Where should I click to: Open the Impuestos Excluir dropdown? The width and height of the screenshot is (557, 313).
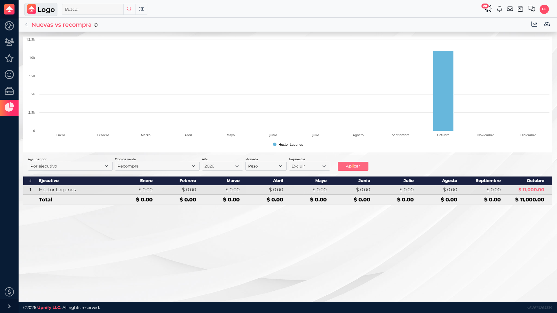309,166
